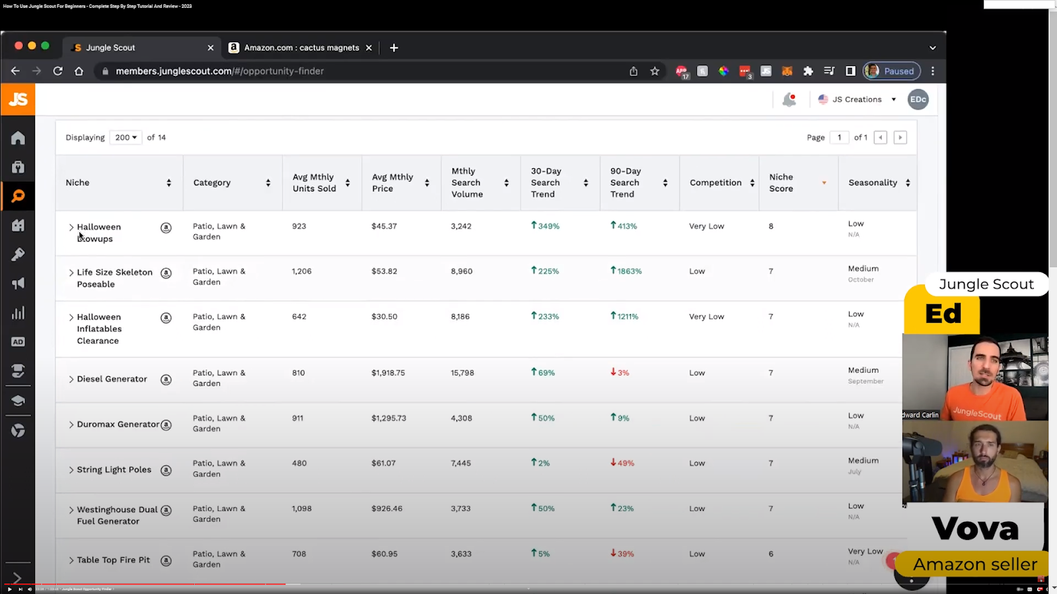Switch to the Jungle Scout tab
This screenshot has width=1057, height=594.
point(110,48)
